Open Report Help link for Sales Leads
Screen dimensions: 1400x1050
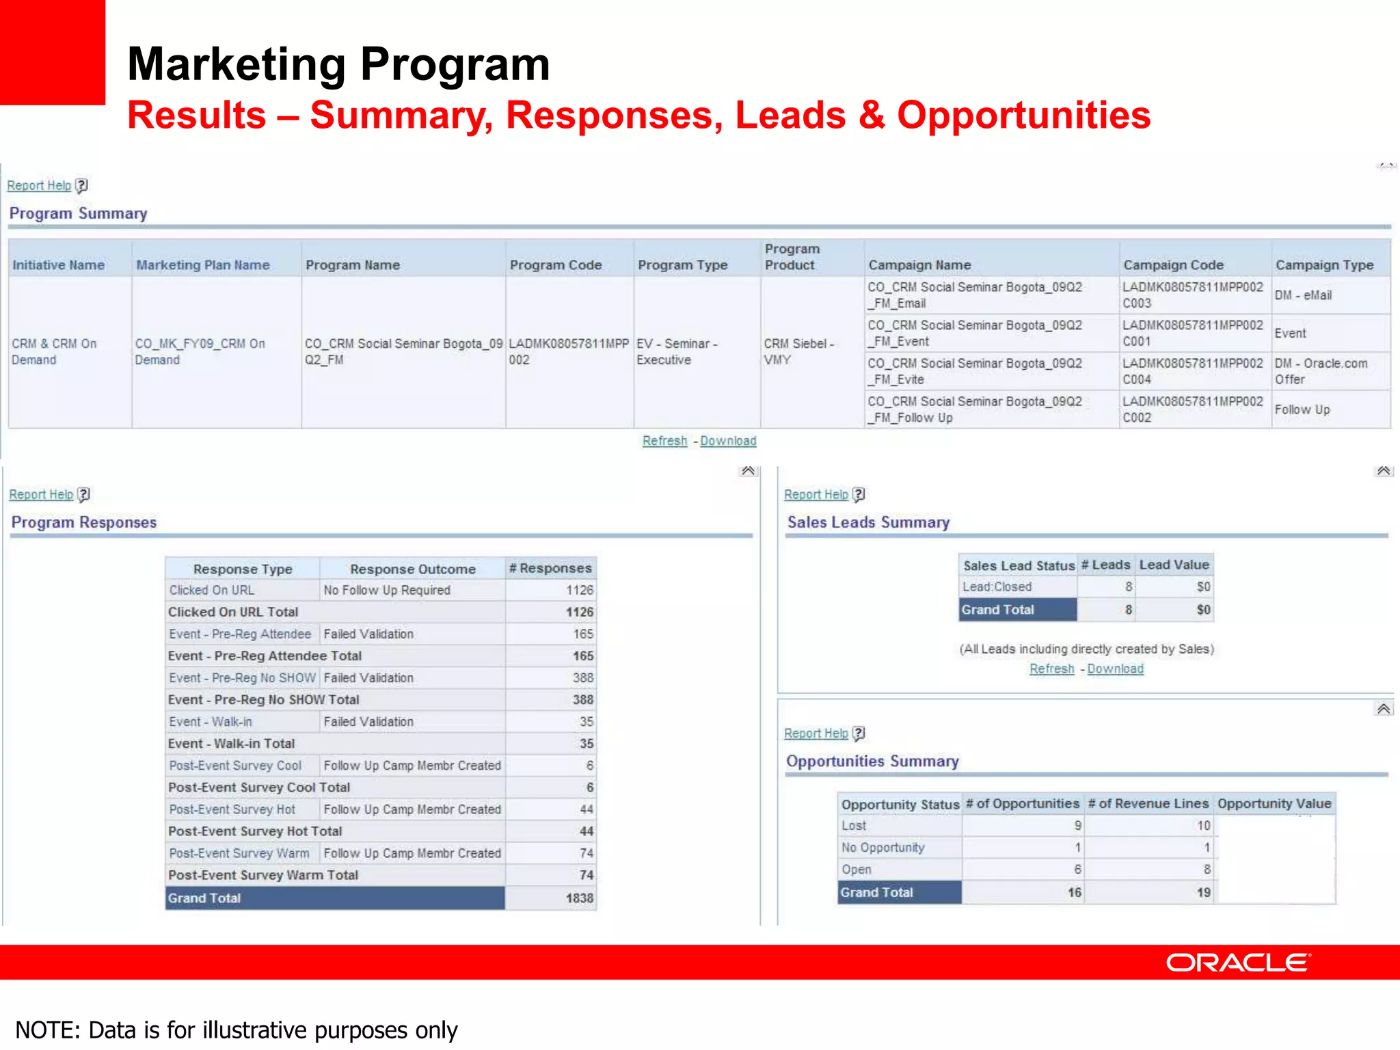pyautogui.click(x=816, y=494)
